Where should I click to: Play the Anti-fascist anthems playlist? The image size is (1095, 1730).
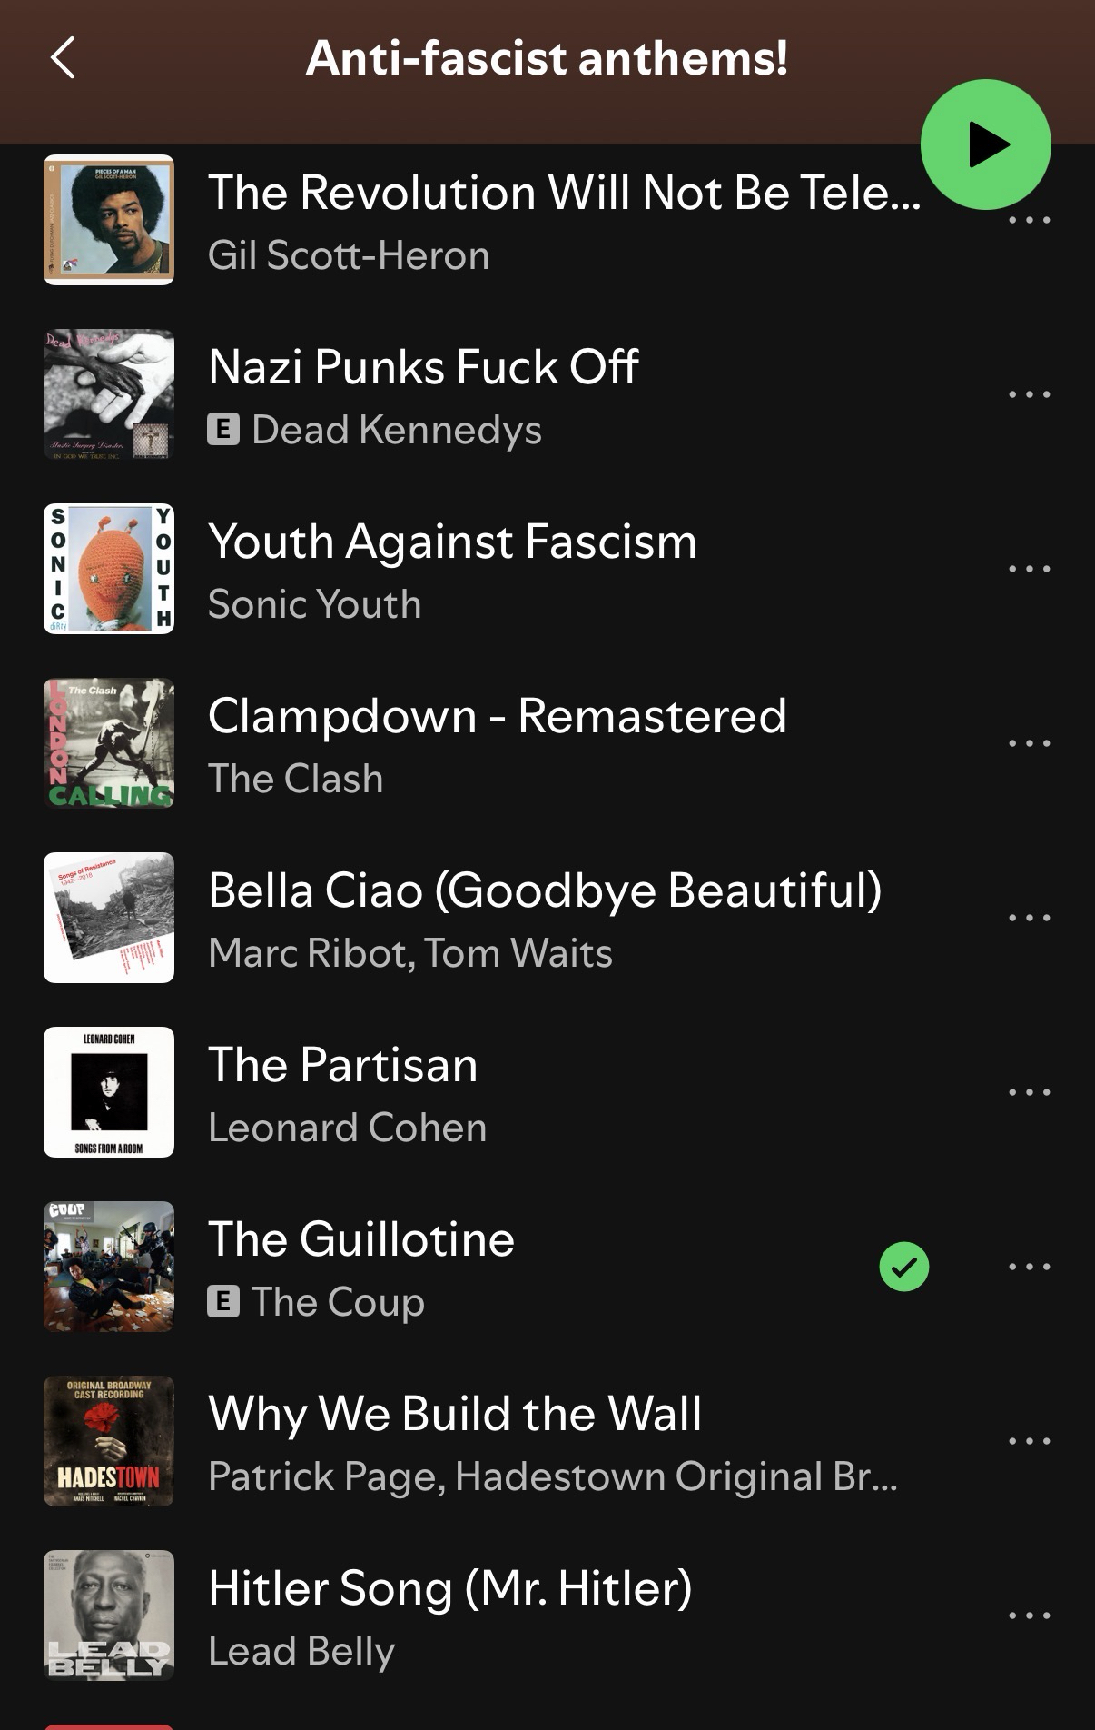coord(985,144)
